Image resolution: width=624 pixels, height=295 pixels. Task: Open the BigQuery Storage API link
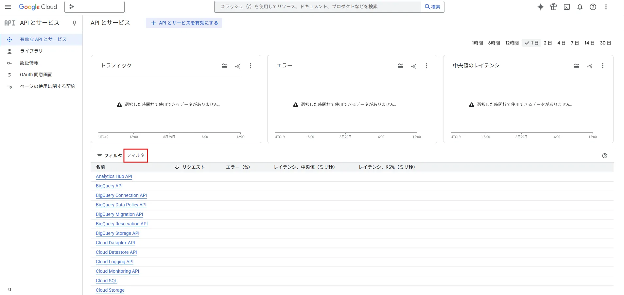(x=118, y=234)
